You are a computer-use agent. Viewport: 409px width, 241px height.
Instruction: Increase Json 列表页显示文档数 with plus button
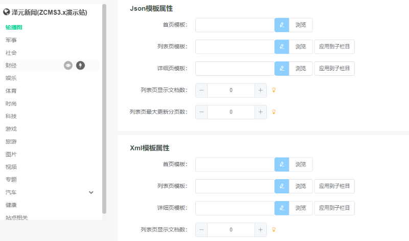[x=260, y=90]
